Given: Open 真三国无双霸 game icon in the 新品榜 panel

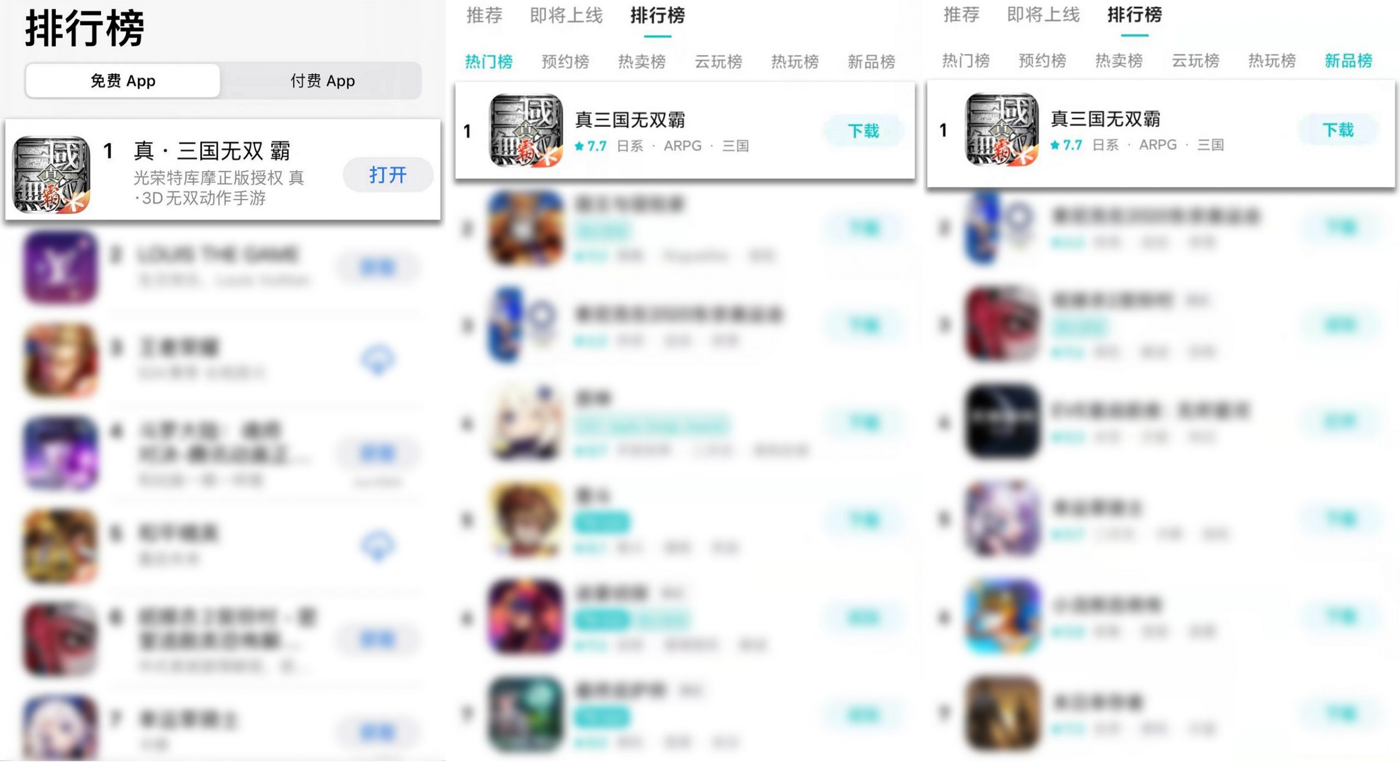Looking at the screenshot, I should tap(1002, 129).
